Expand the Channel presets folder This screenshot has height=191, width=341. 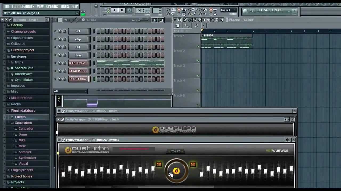[x=23, y=32]
